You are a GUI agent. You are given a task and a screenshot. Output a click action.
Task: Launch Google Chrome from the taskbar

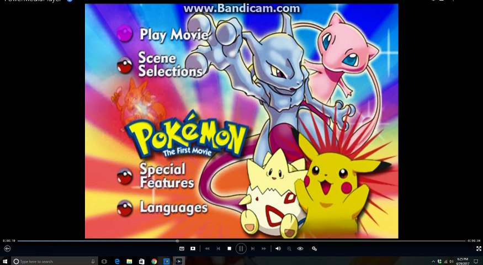pyautogui.click(x=154, y=261)
